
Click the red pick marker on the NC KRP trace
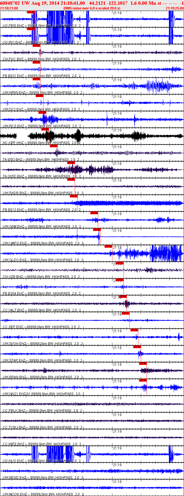(45, 129)
